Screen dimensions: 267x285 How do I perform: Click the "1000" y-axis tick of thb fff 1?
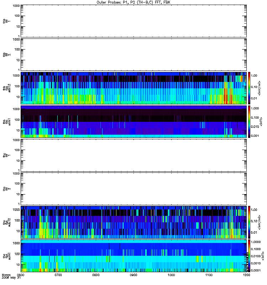[x=16, y=6]
